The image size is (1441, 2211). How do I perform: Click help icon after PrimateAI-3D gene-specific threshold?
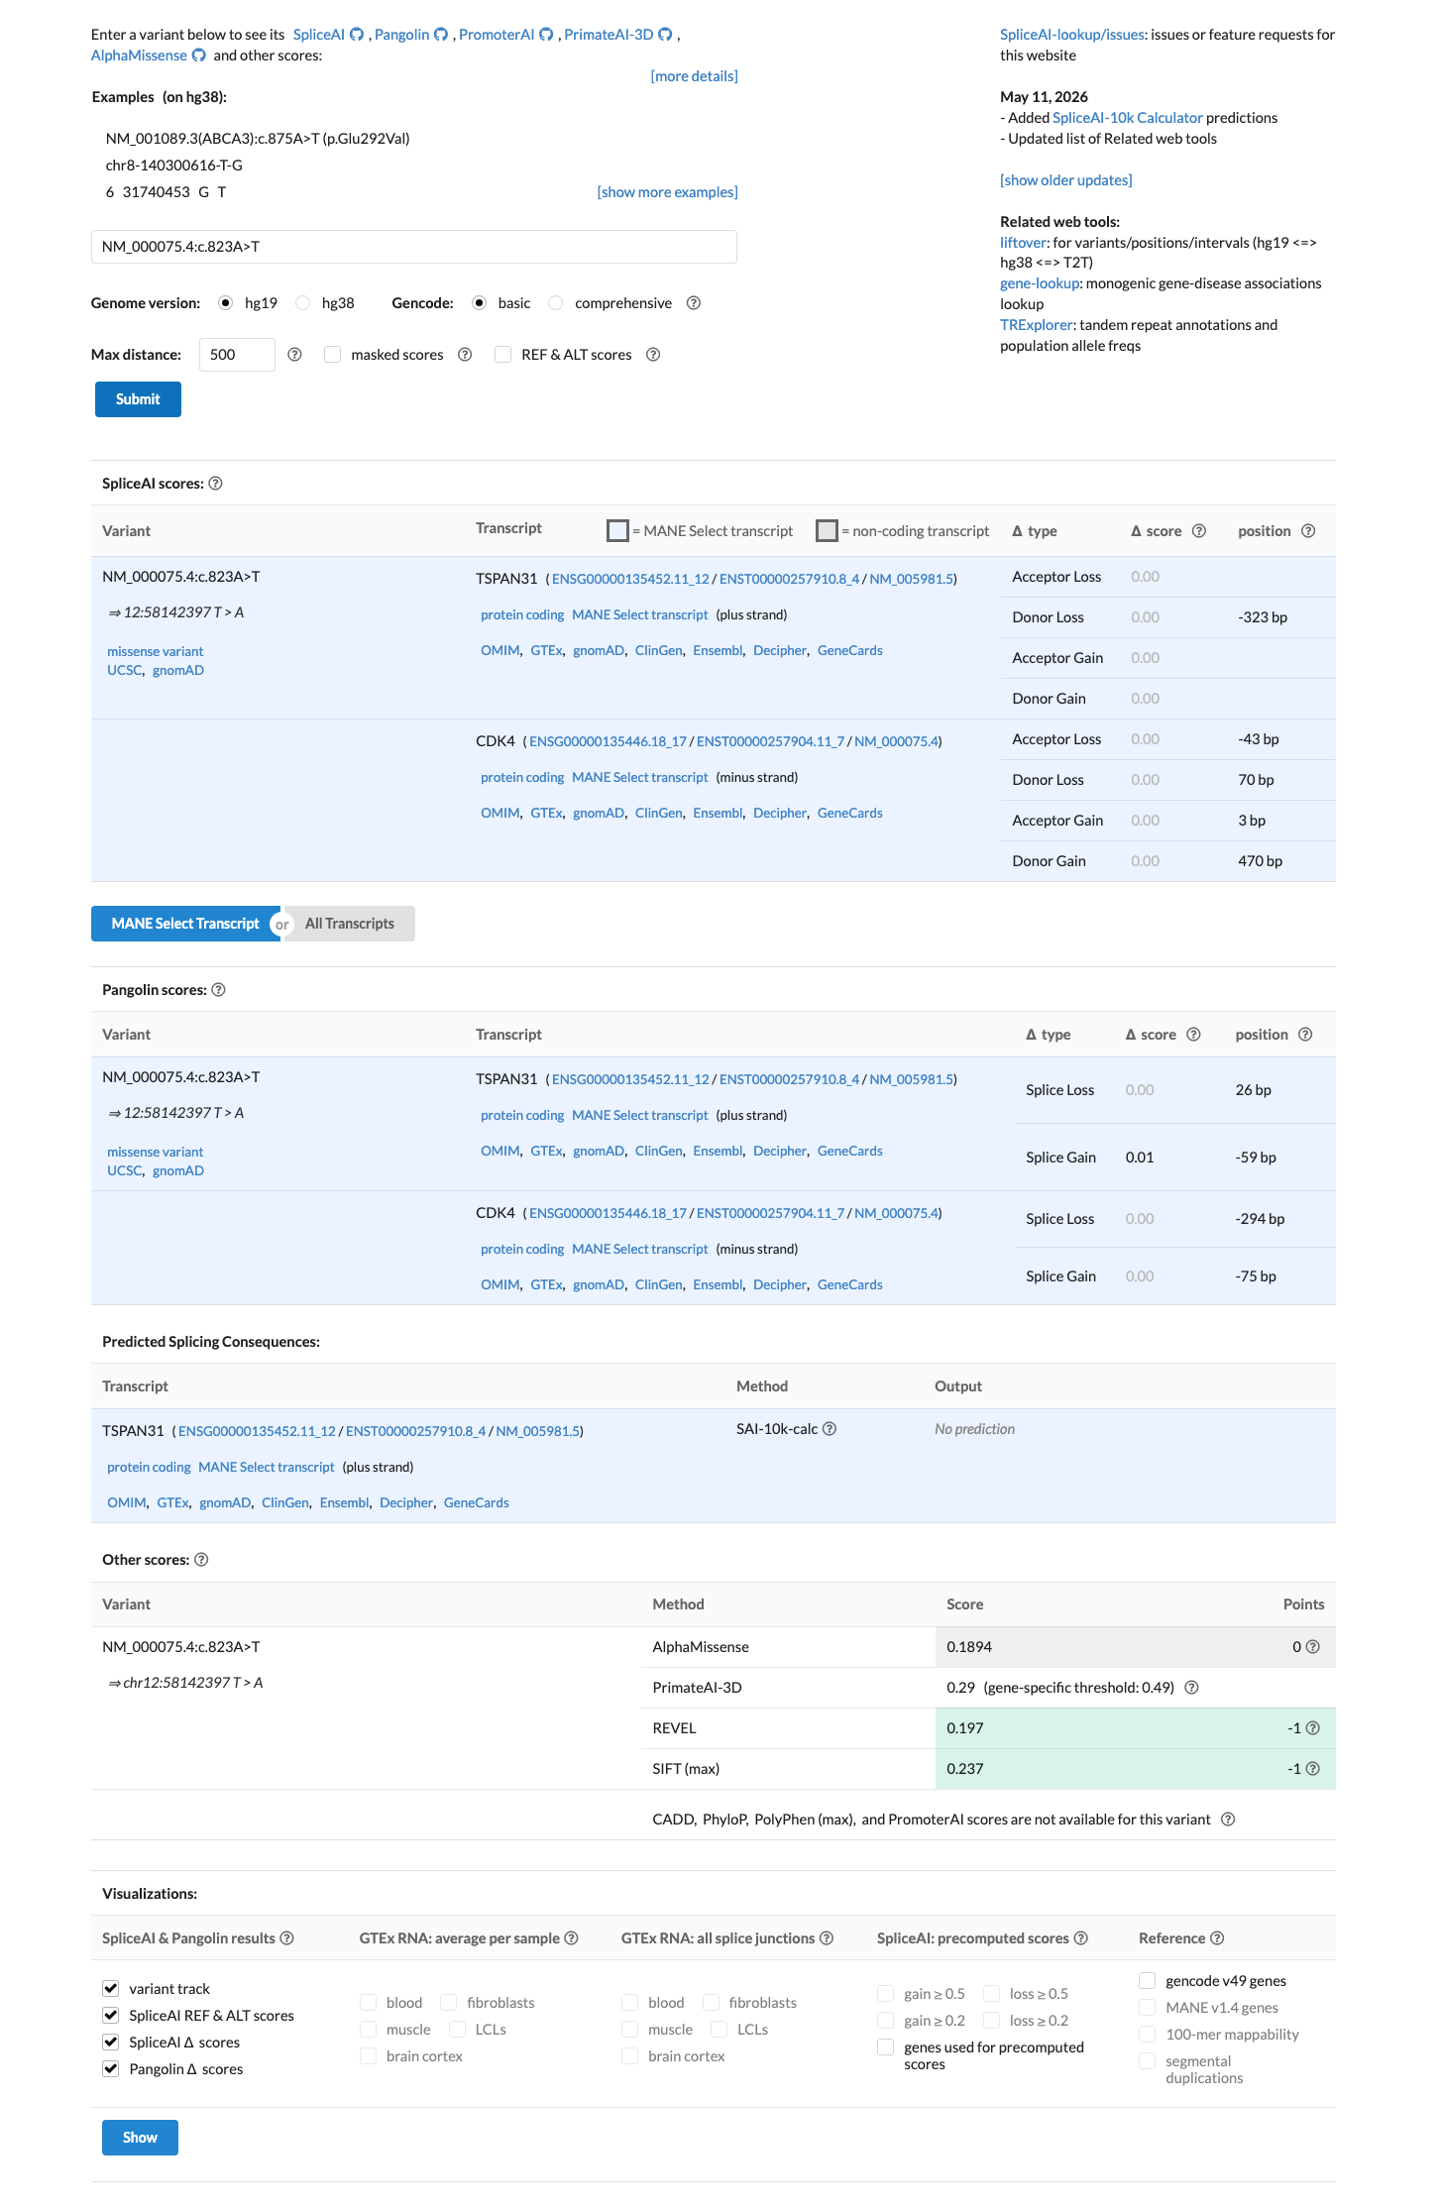1191,1688
